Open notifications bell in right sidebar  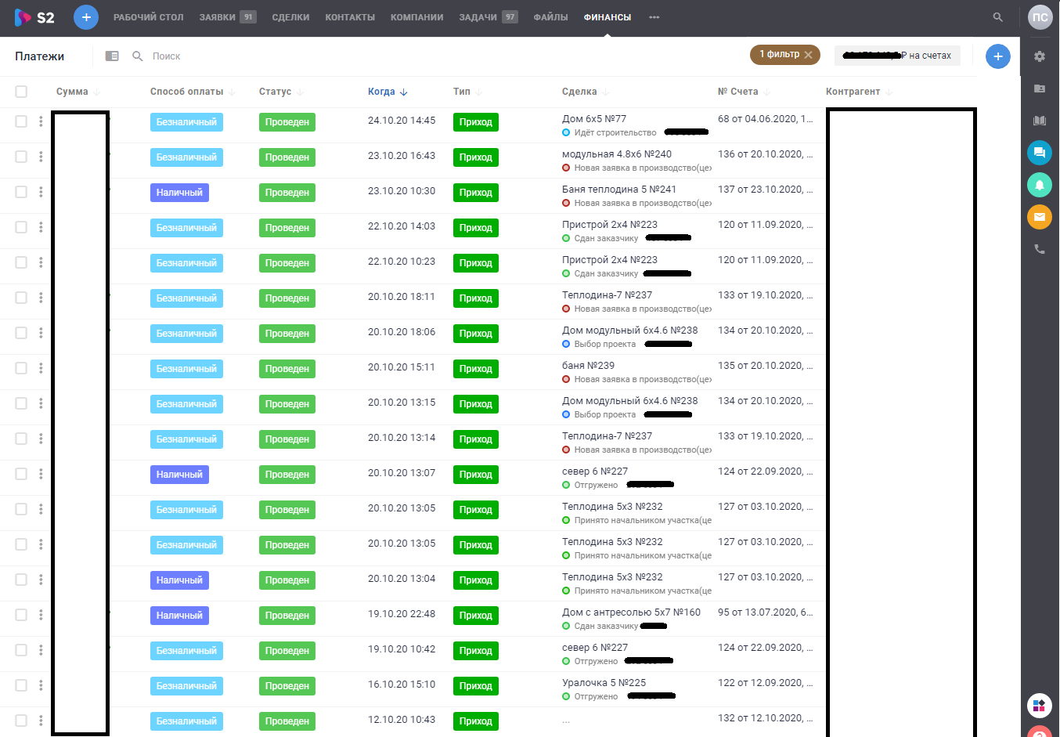(x=1040, y=185)
